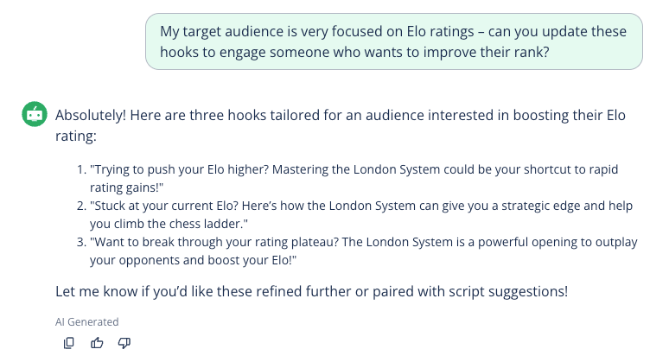Screen dimensions: 669x362
Task: Click the "AI Generated" label
Action: 86,321
